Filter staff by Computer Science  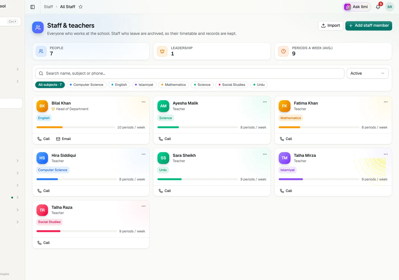87,85
